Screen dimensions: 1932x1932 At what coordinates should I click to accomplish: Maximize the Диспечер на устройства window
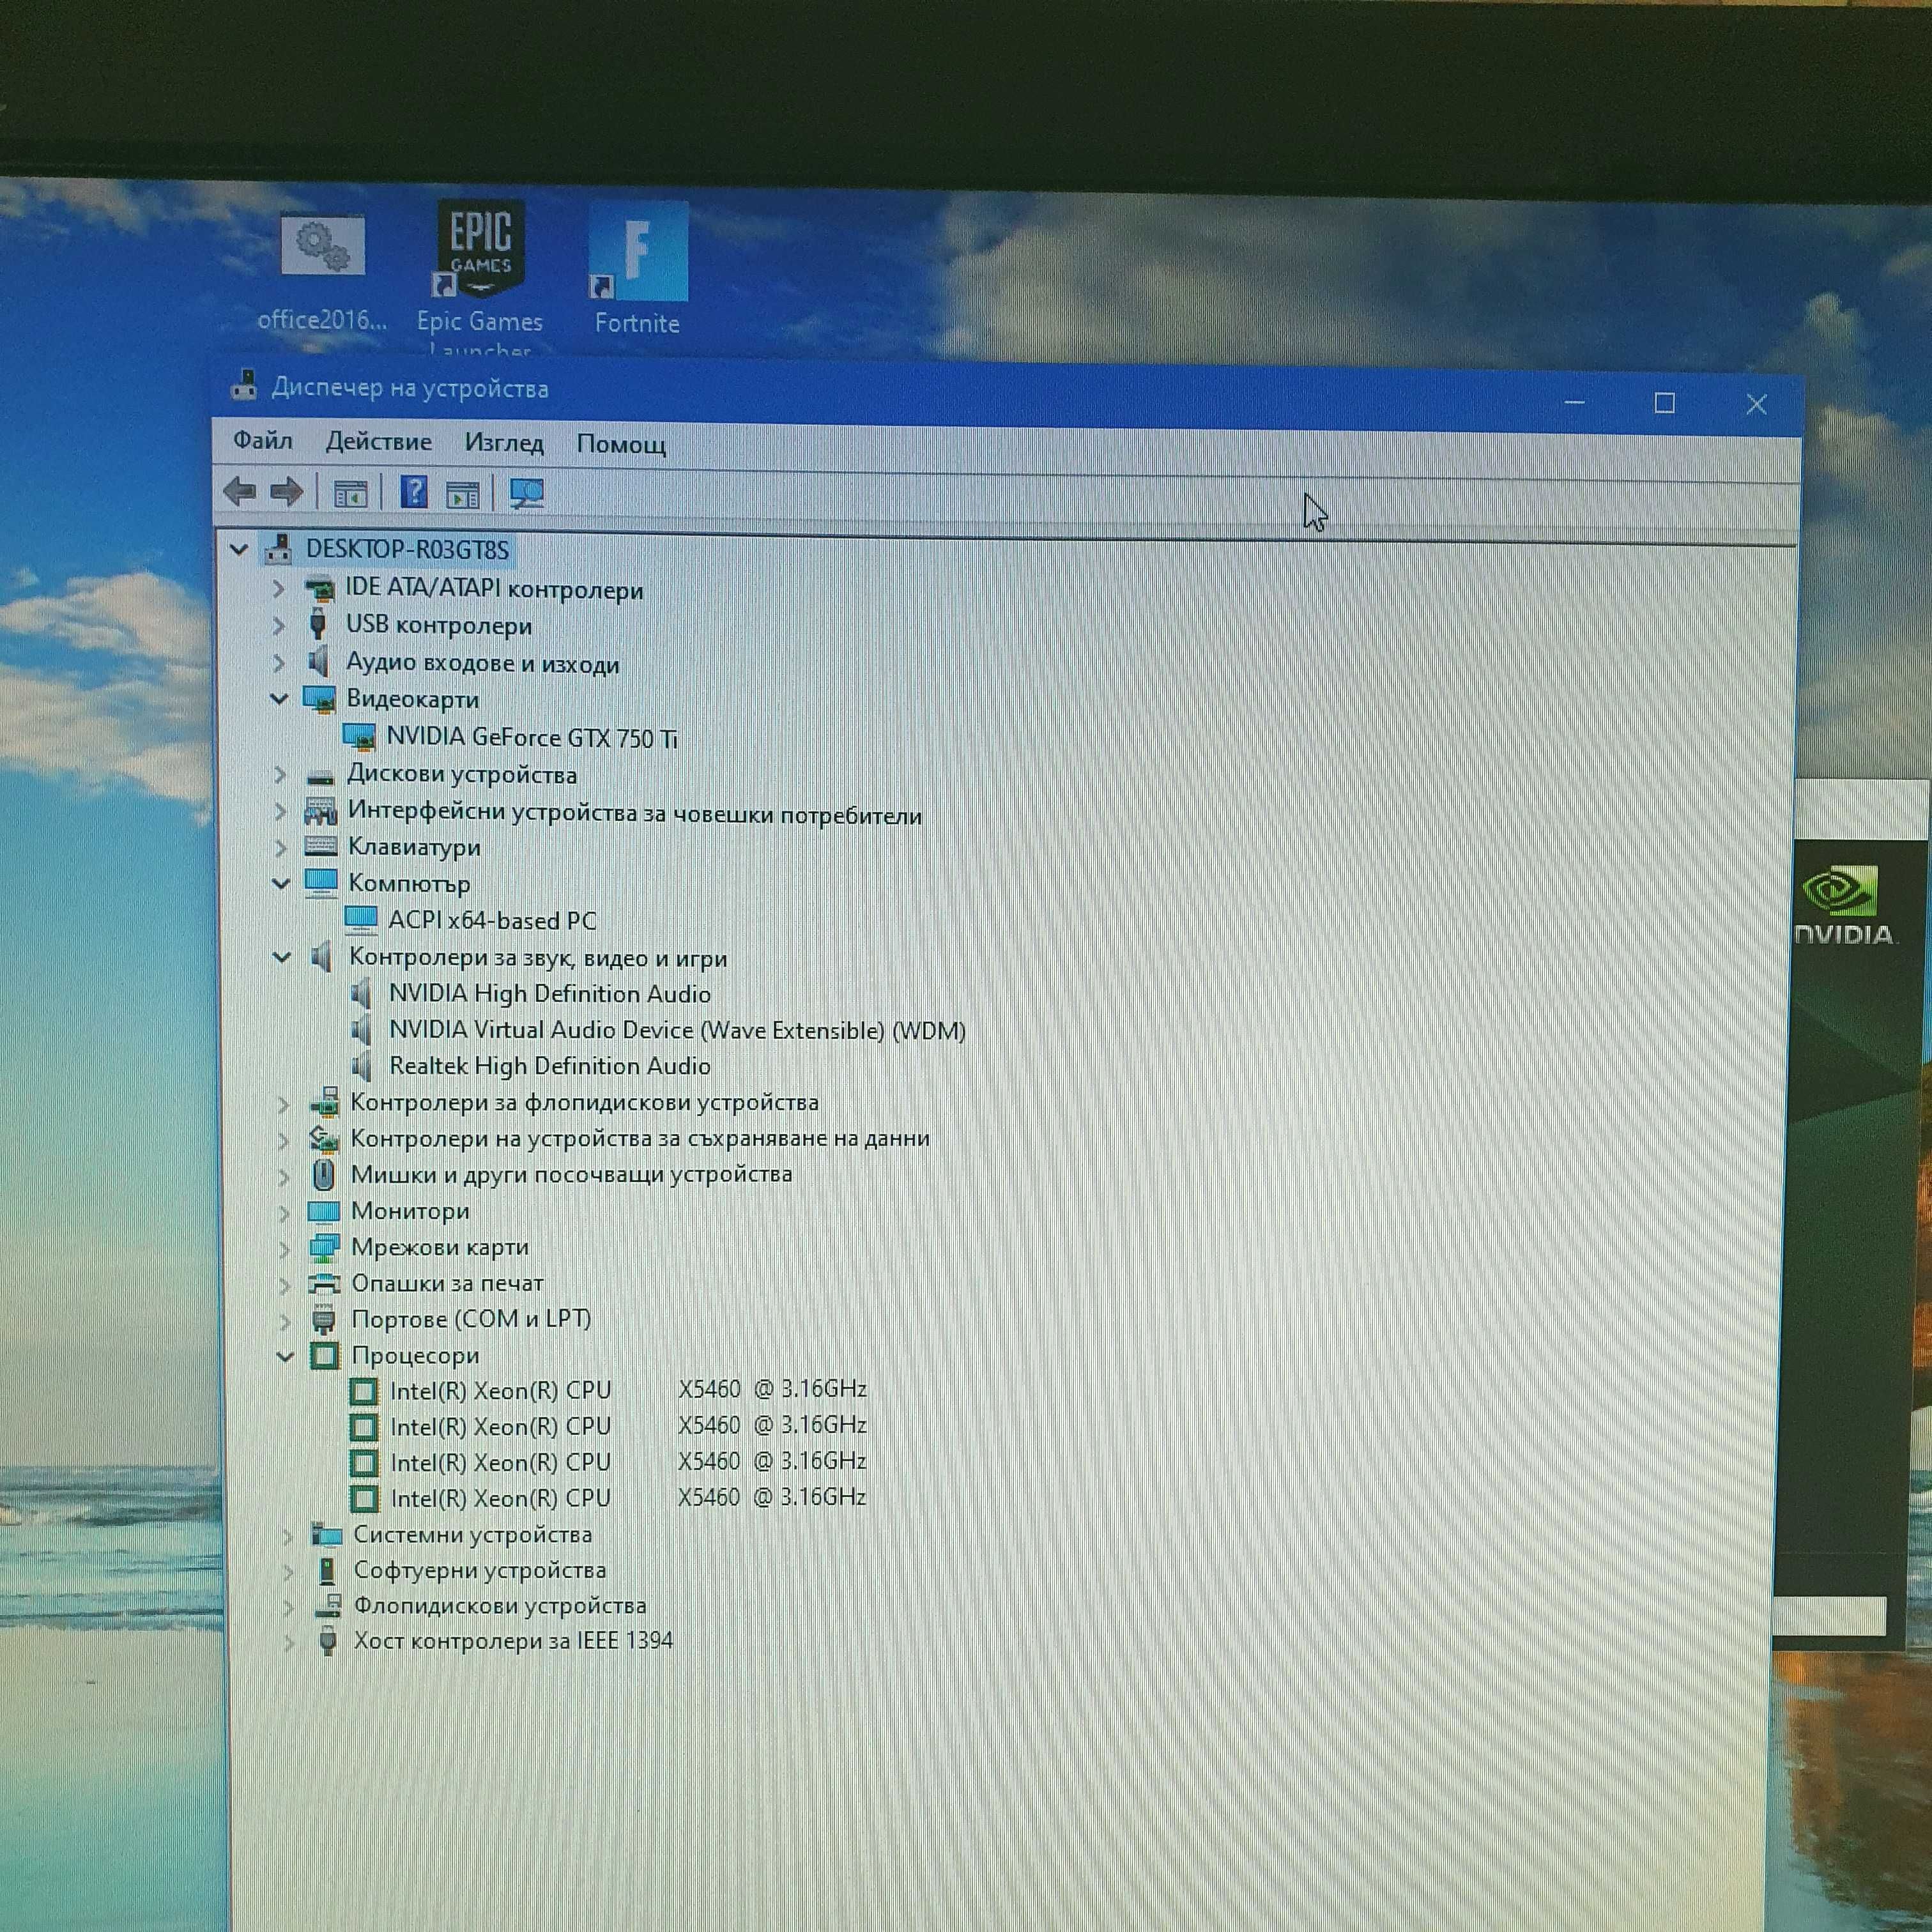(1664, 403)
